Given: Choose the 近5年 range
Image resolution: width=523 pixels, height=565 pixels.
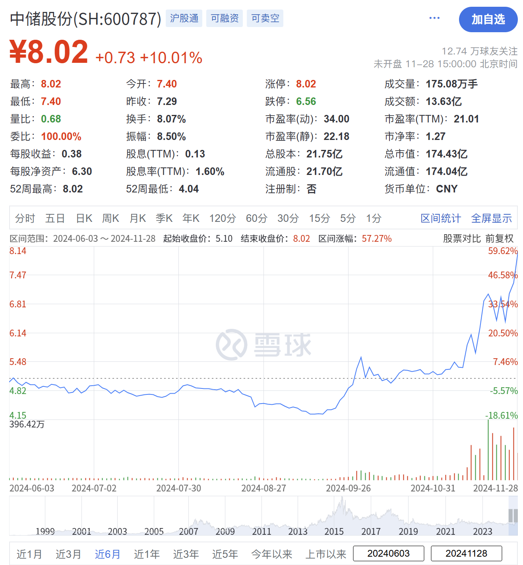Looking at the screenshot, I should click(x=225, y=554).
